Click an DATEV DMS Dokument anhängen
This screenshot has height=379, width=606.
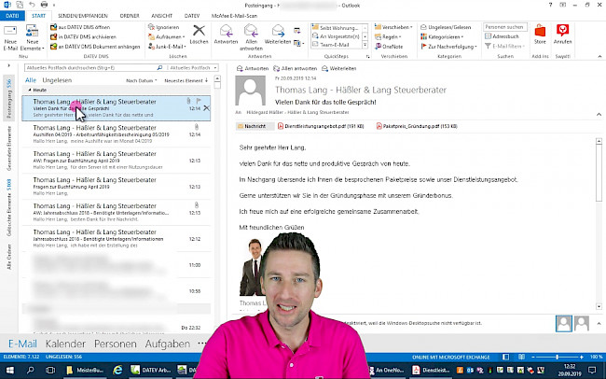(95, 47)
